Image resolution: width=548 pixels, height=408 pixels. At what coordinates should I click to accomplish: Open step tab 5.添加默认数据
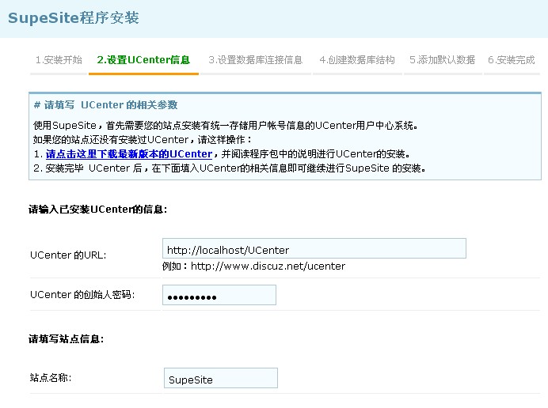click(x=442, y=60)
